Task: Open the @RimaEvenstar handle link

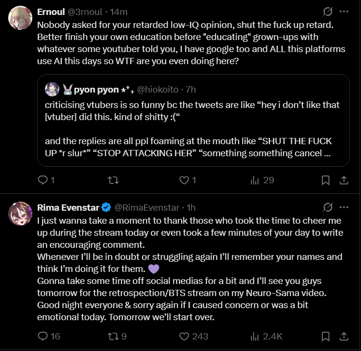Action: click(147, 208)
